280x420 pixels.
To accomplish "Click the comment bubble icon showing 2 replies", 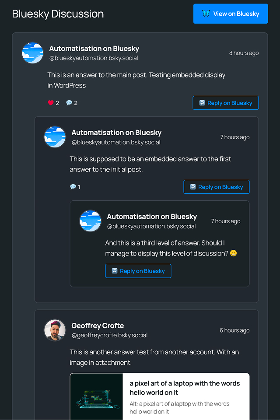I will (x=69, y=103).
